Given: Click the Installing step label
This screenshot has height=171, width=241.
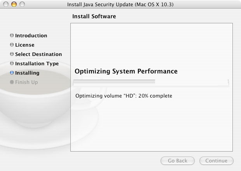Looking at the screenshot, I should 27,73.
